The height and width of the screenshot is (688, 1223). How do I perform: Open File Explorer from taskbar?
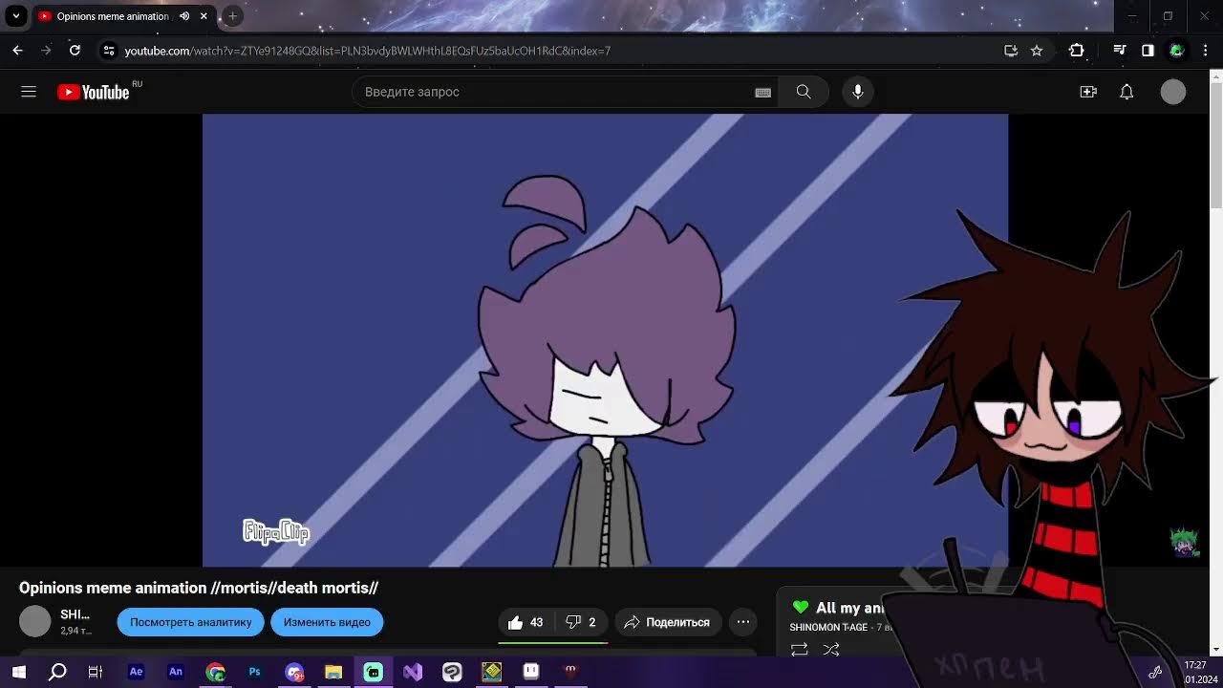(333, 672)
